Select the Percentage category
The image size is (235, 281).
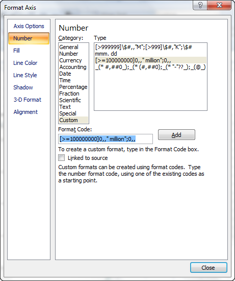coord(73,87)
